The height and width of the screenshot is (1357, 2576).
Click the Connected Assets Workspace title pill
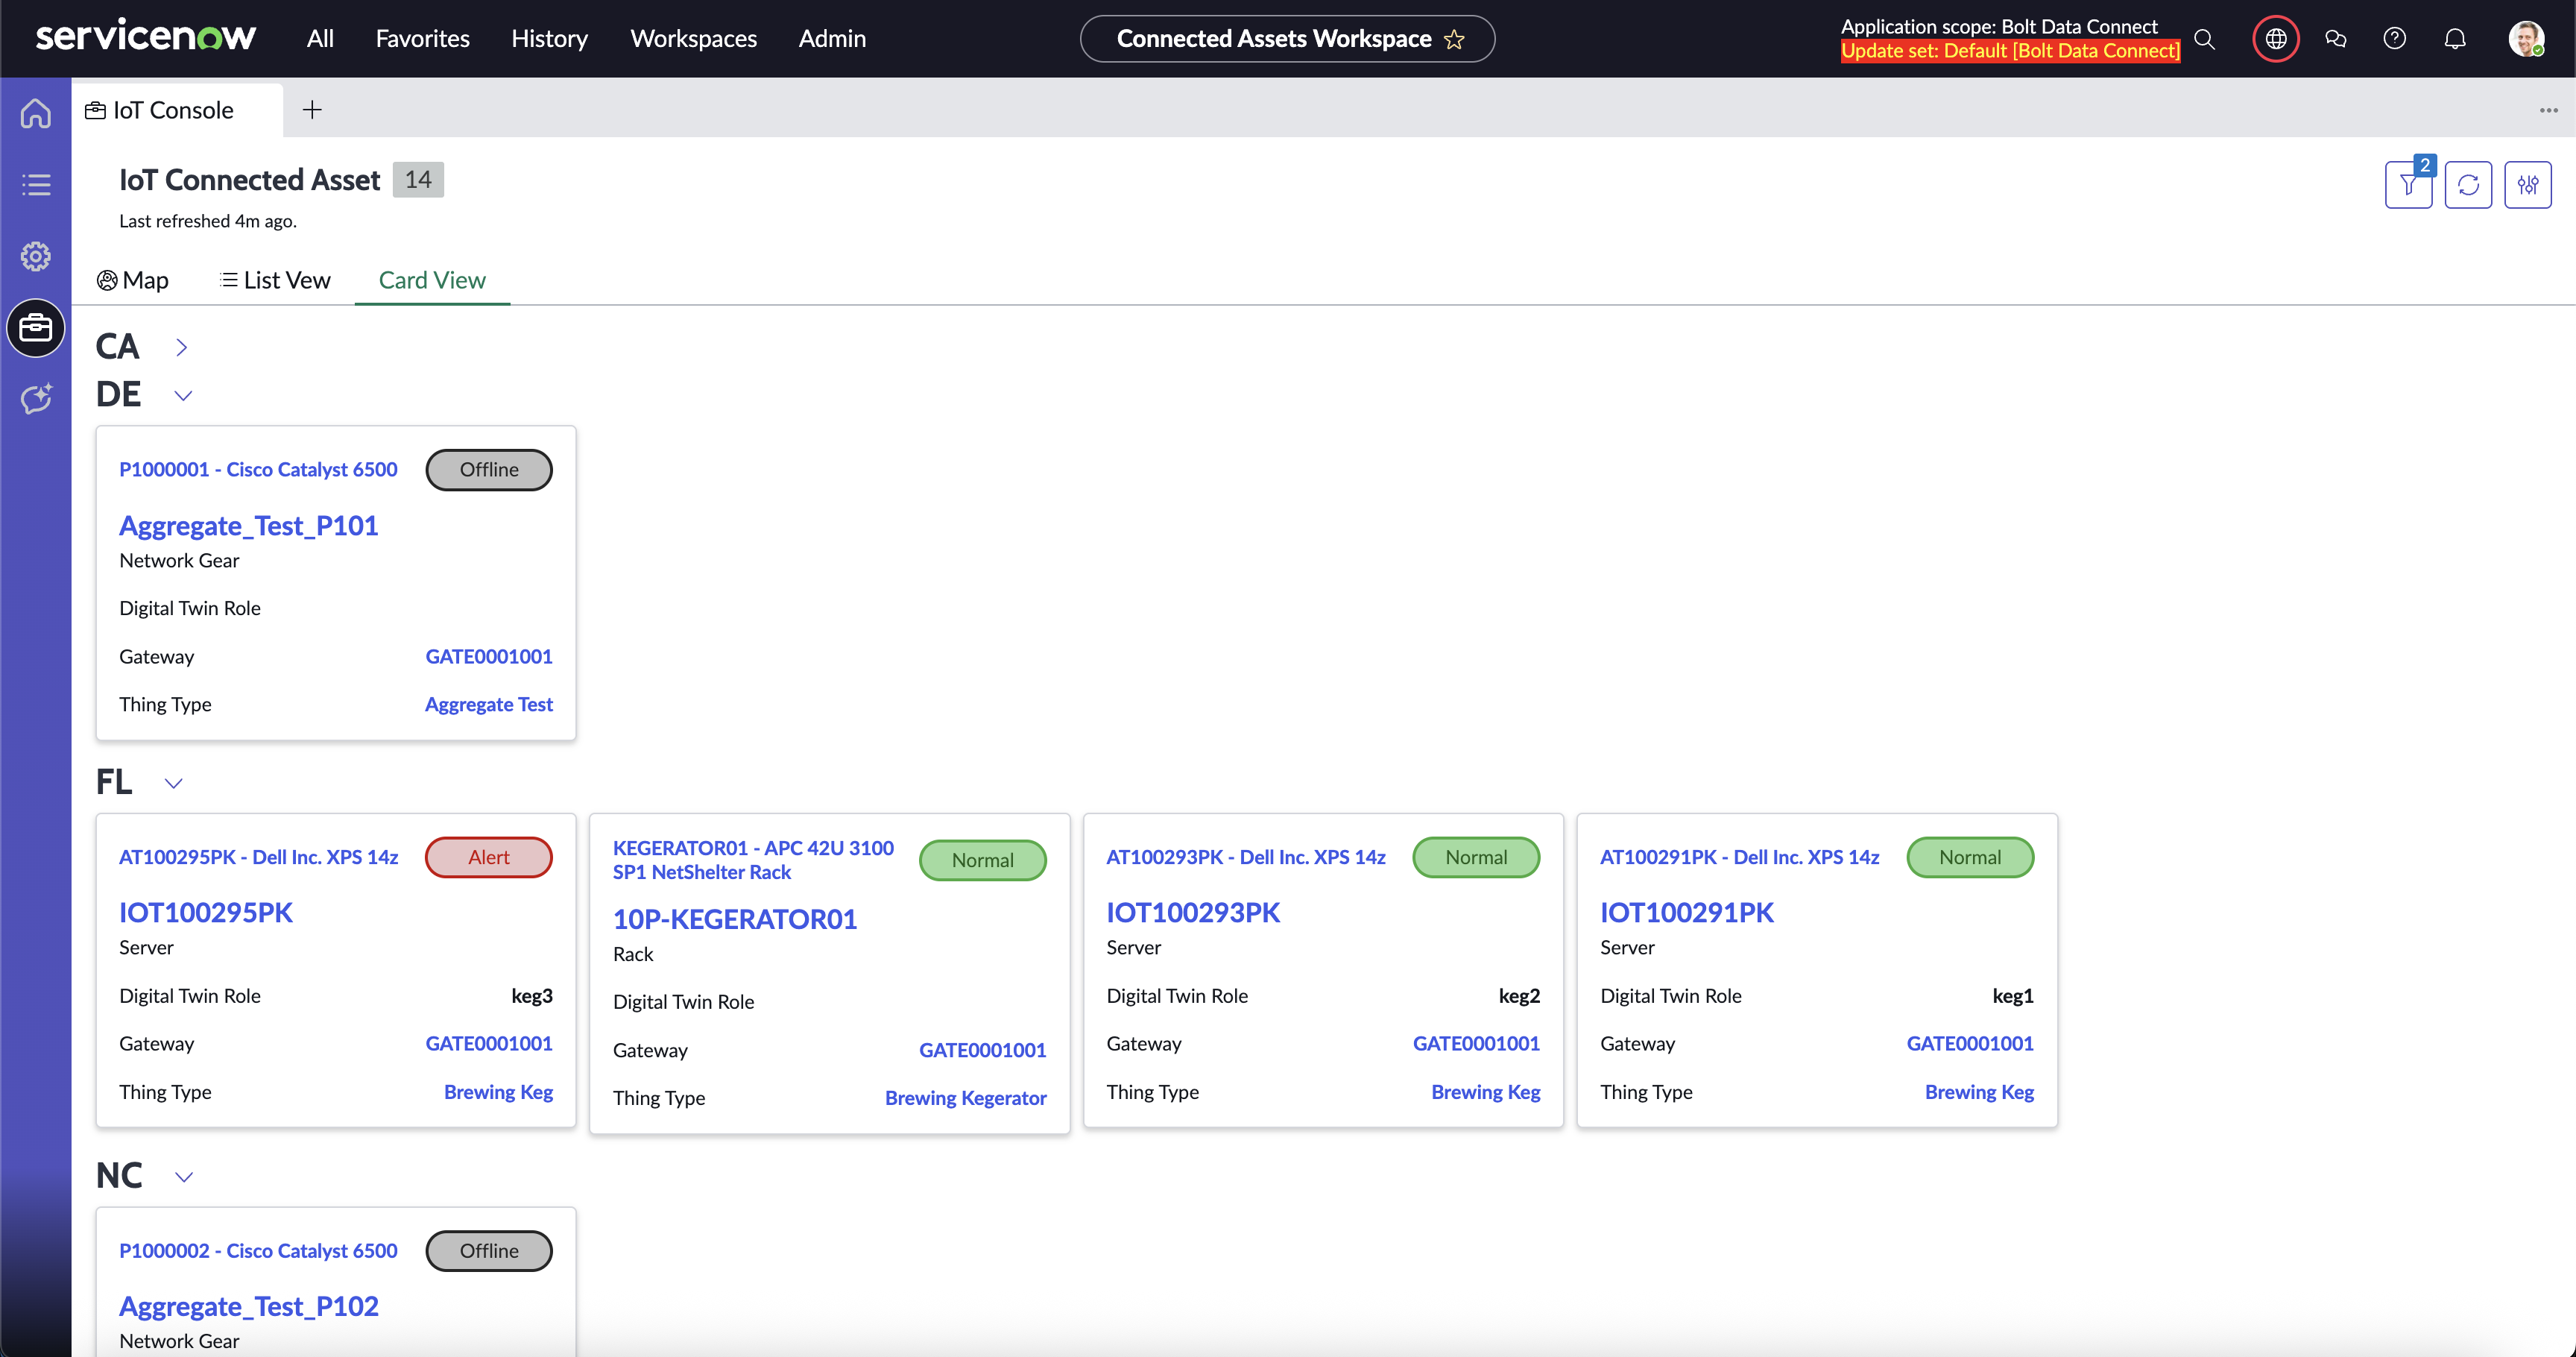click(1287, 39)
